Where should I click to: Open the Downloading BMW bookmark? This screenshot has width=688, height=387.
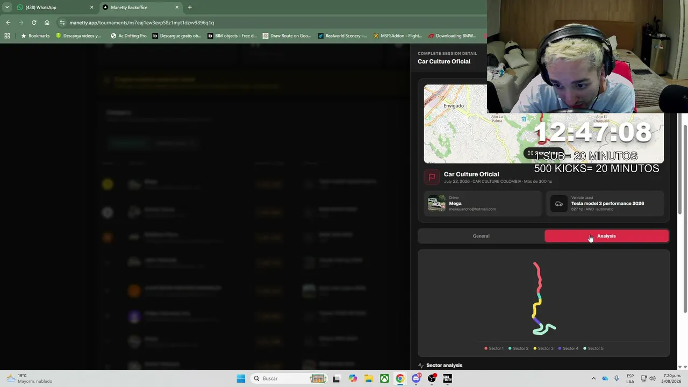(453, 36)
